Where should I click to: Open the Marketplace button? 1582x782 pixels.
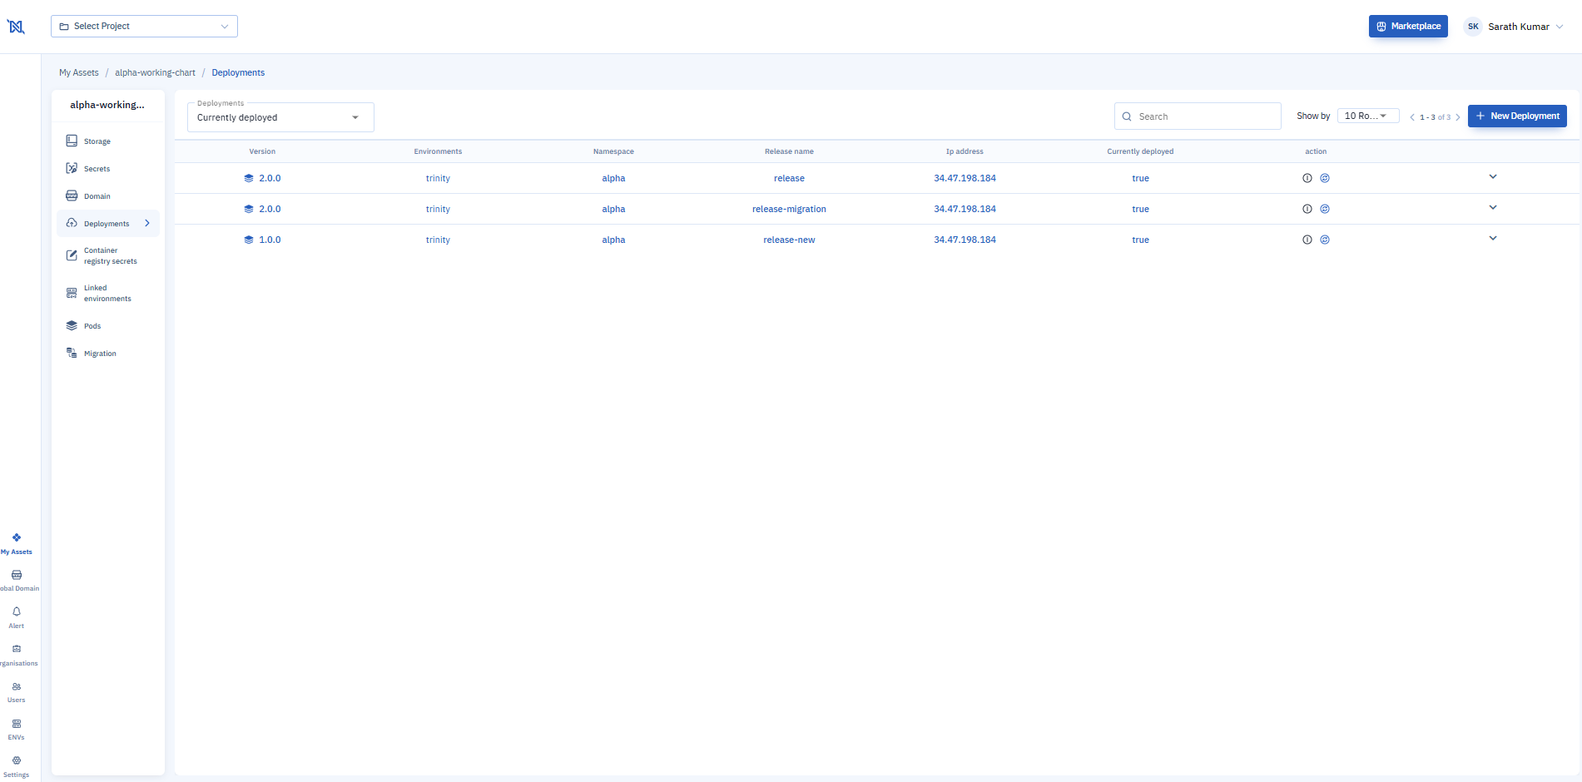[x=1408, y=26]
